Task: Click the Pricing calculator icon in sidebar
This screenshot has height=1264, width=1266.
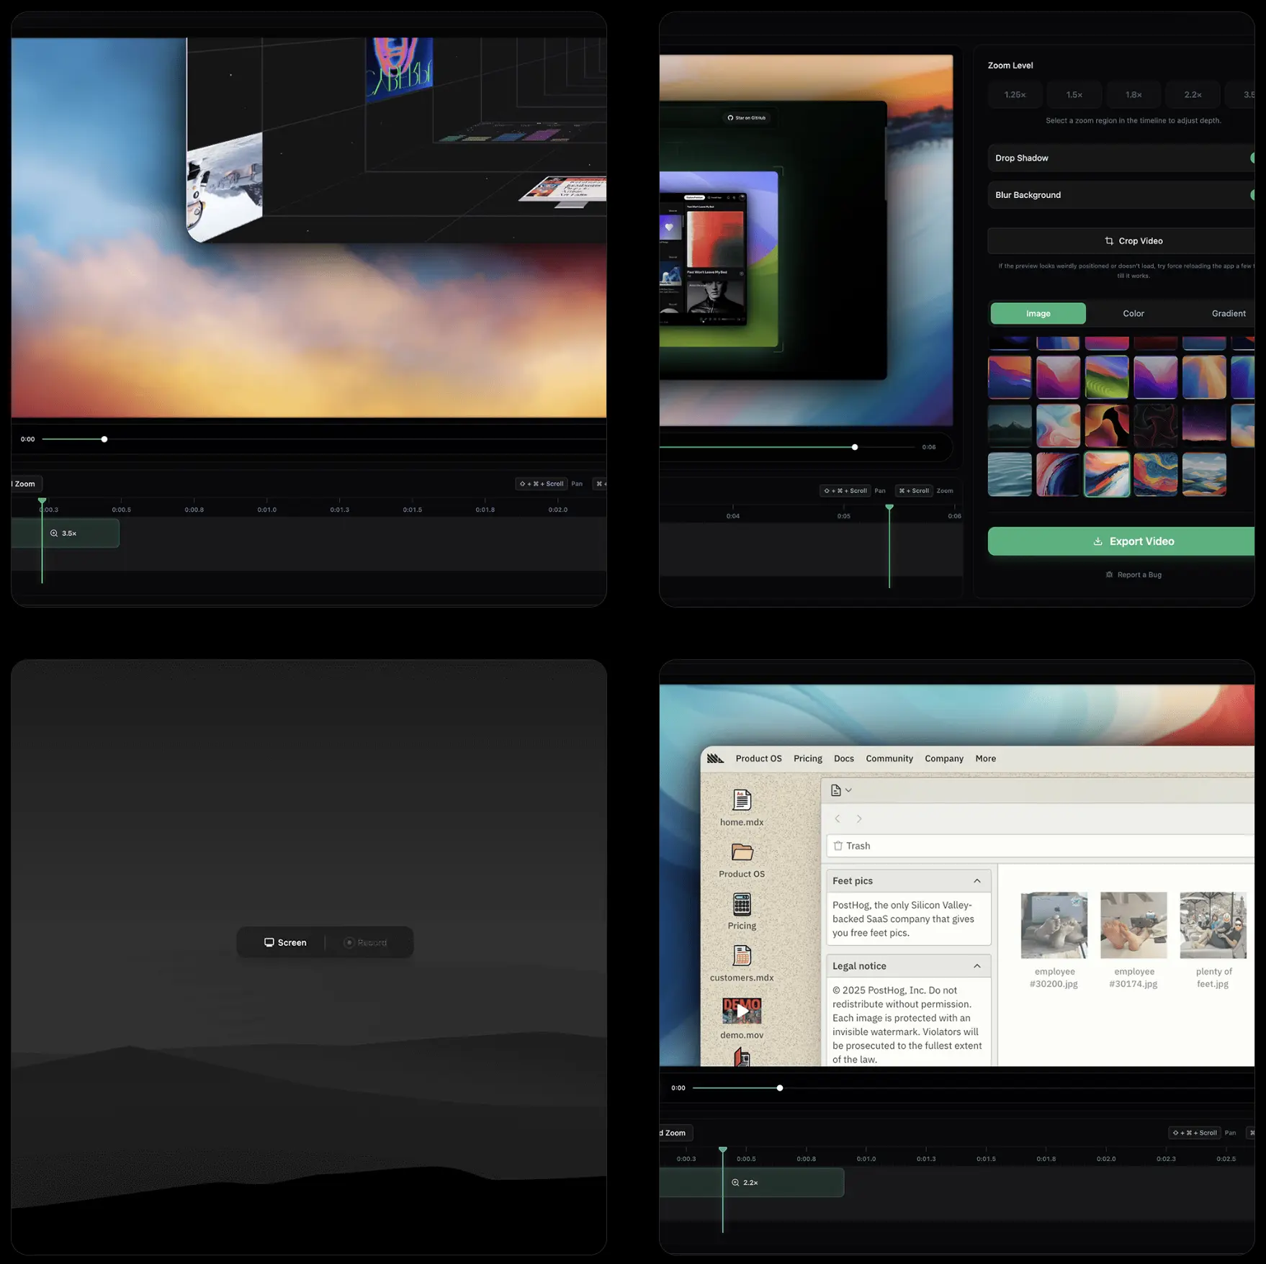Action: point(741,906)
